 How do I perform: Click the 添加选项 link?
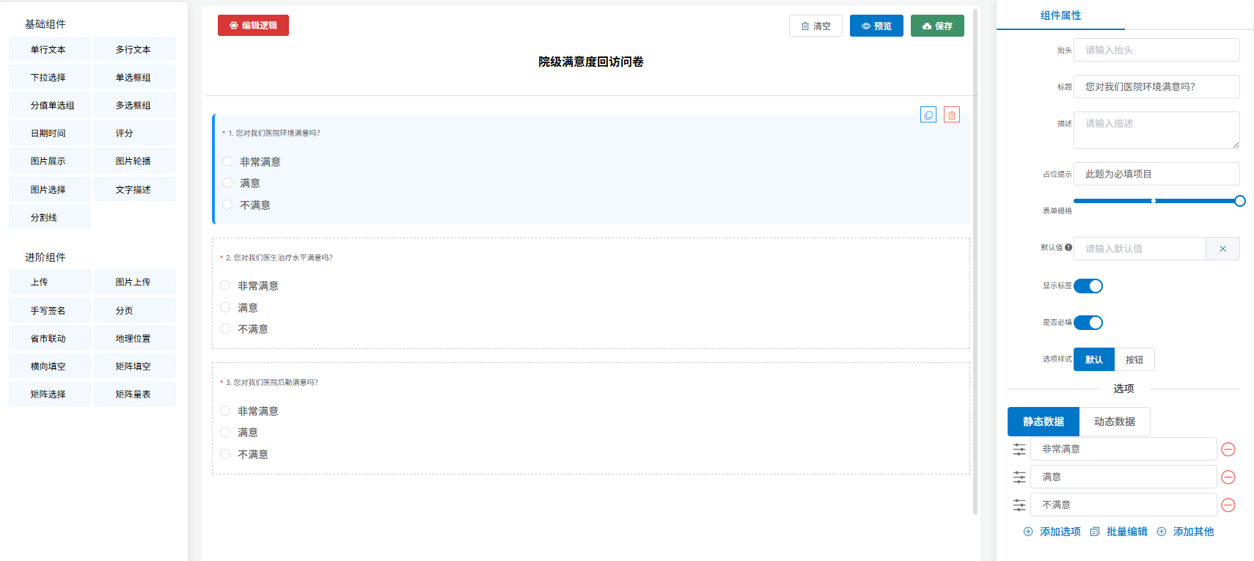click(x=1052, y=532)
